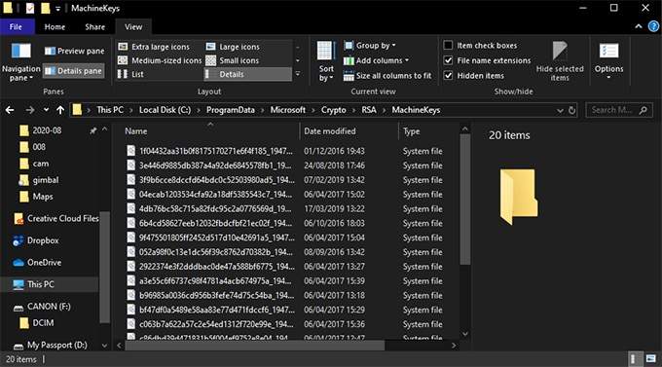Click Hide selected items icon
This screenshot has height=367, width=662.
click(x=560, y=51)
